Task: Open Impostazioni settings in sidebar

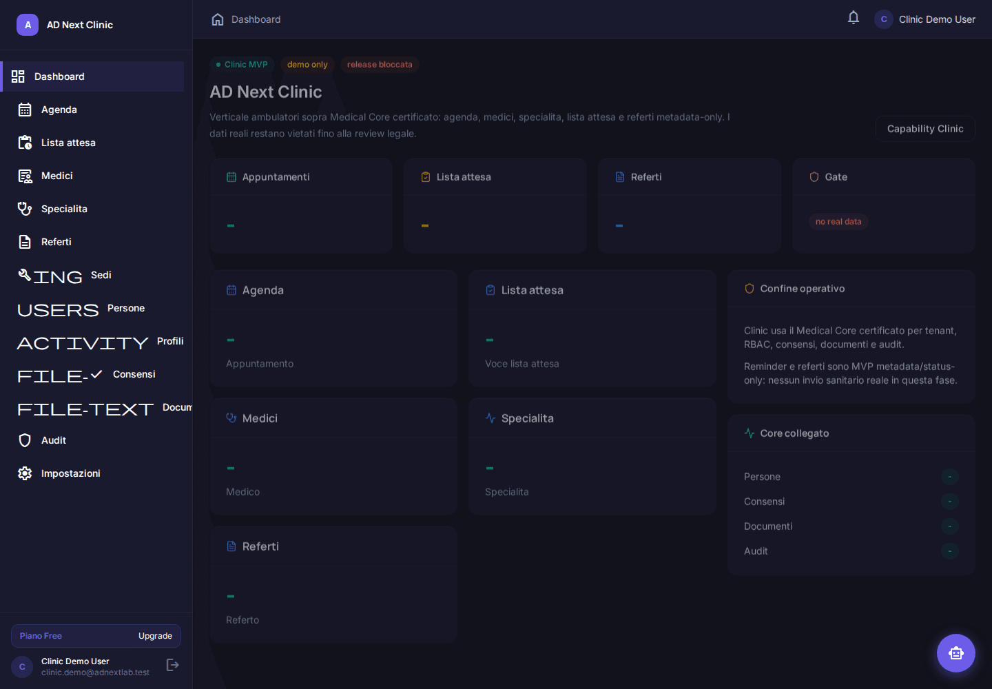Action: [92, 473]
